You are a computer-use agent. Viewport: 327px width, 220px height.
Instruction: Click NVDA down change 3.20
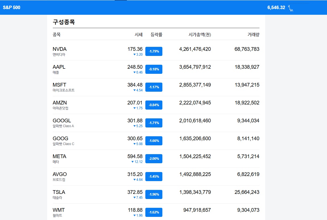(x=138, y=55)
